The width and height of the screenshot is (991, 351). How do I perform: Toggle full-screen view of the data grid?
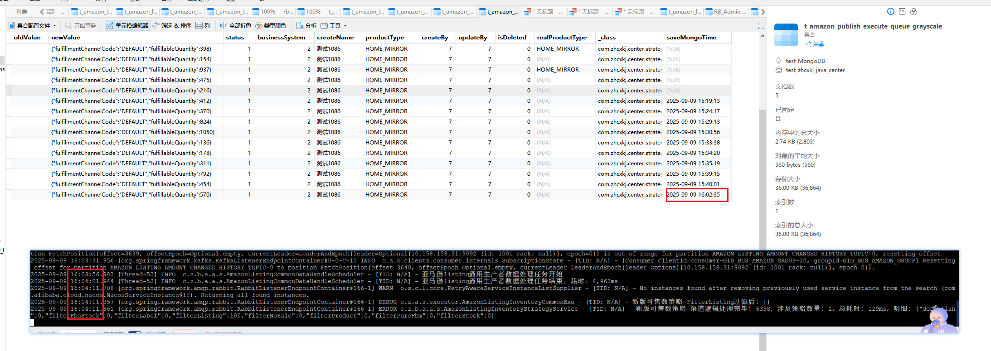coord(761,26)
